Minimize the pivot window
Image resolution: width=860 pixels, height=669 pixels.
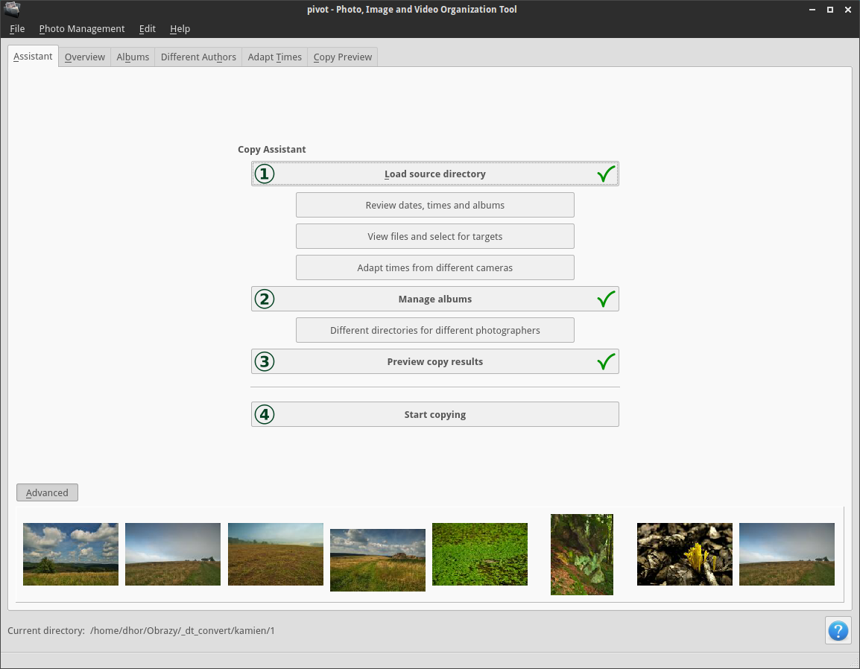[x=812, y=10]
